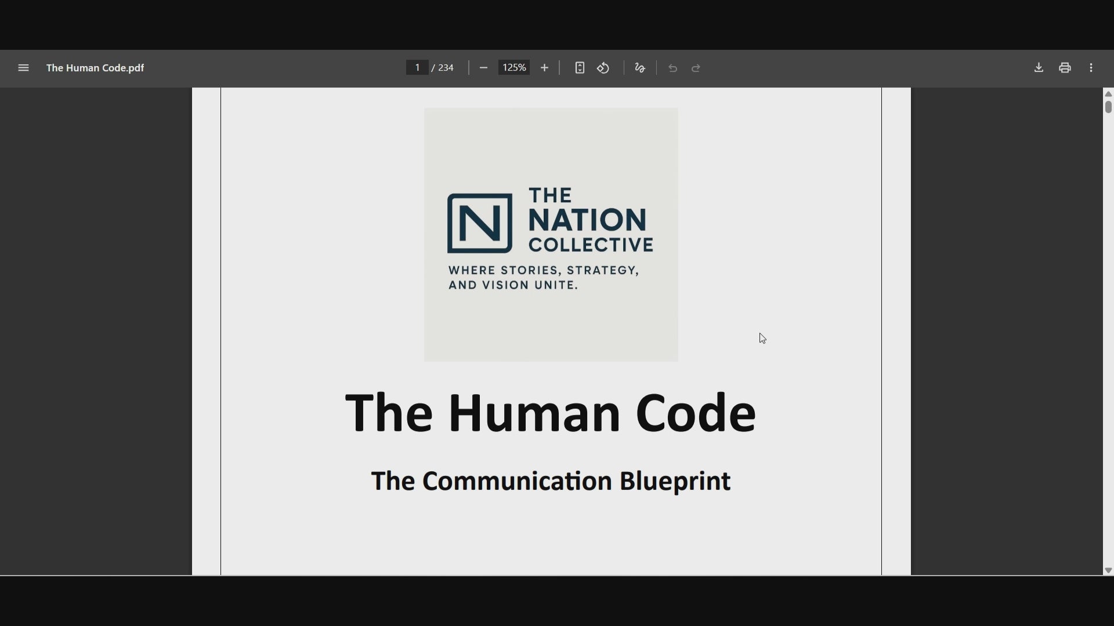Open the more actions three-dot menu
This screenshot has width=1114, height=626.
pyautogui.click(x=1091, y=68)
